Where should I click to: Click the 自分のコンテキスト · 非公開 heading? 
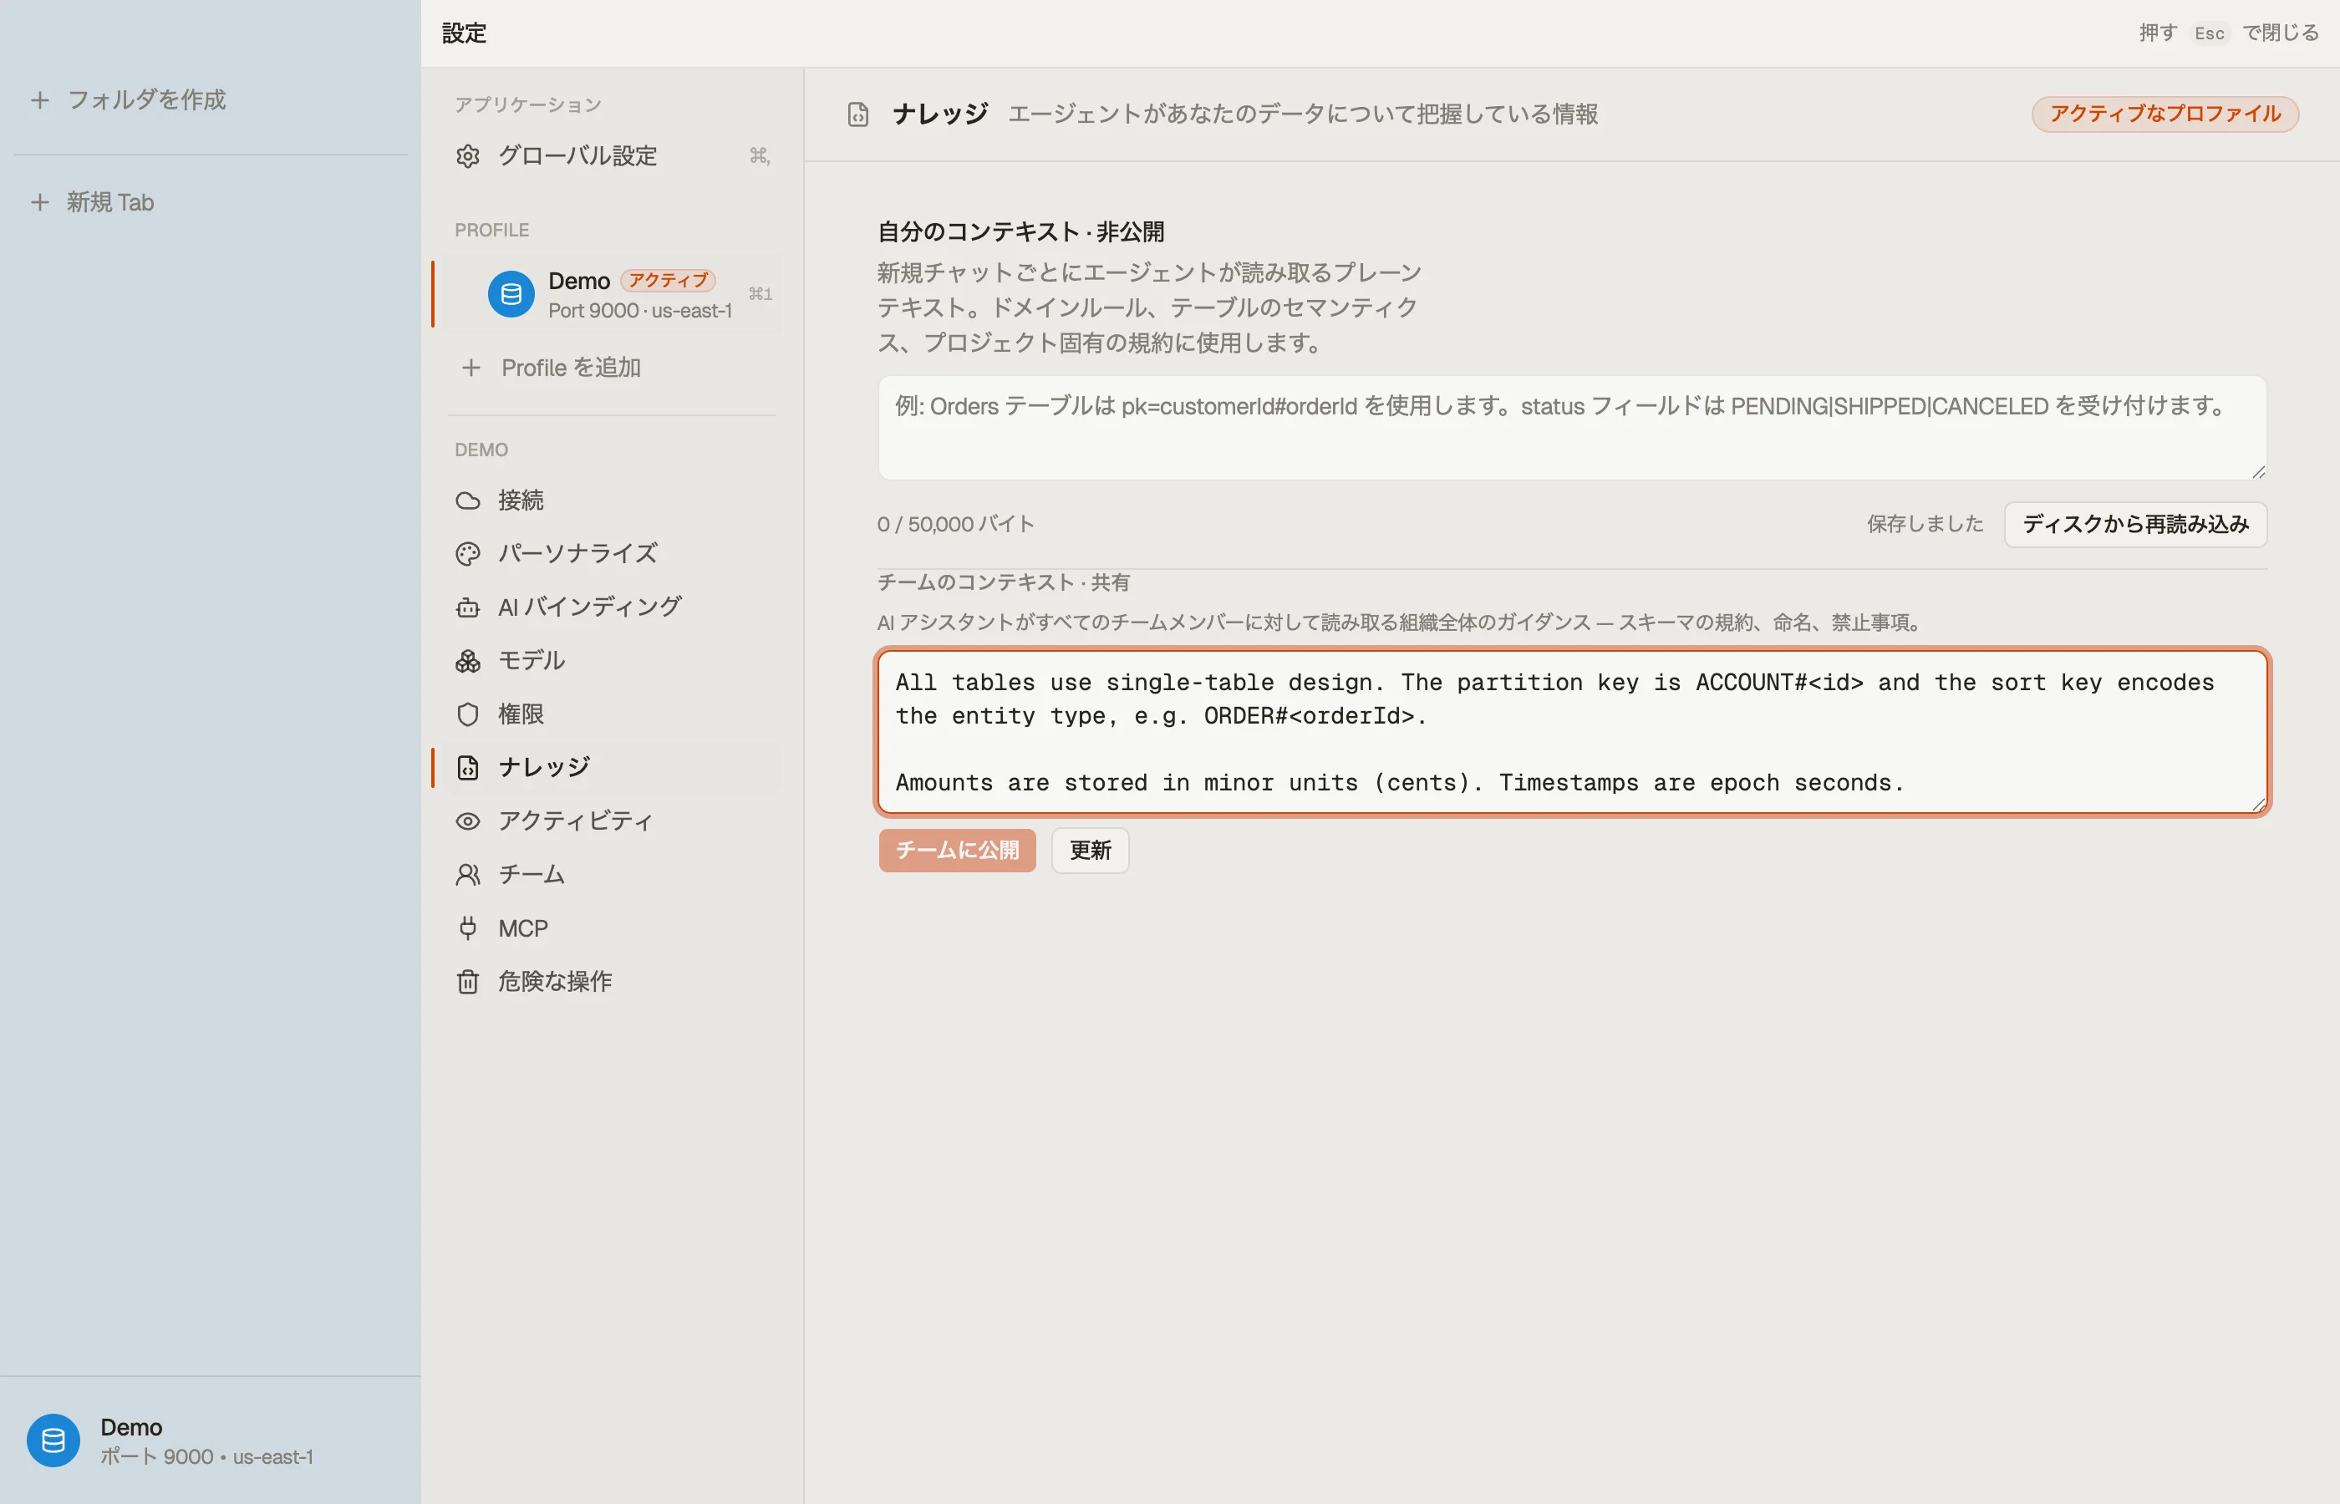click(x=1020, y=232)
